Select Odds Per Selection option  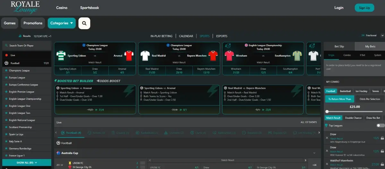[x=370, y=99]
